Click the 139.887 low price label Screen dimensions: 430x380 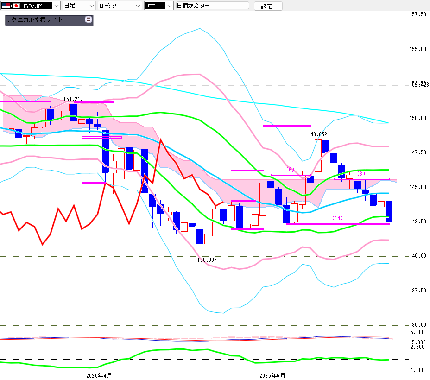pyautogui.click(x=207, y=260)
